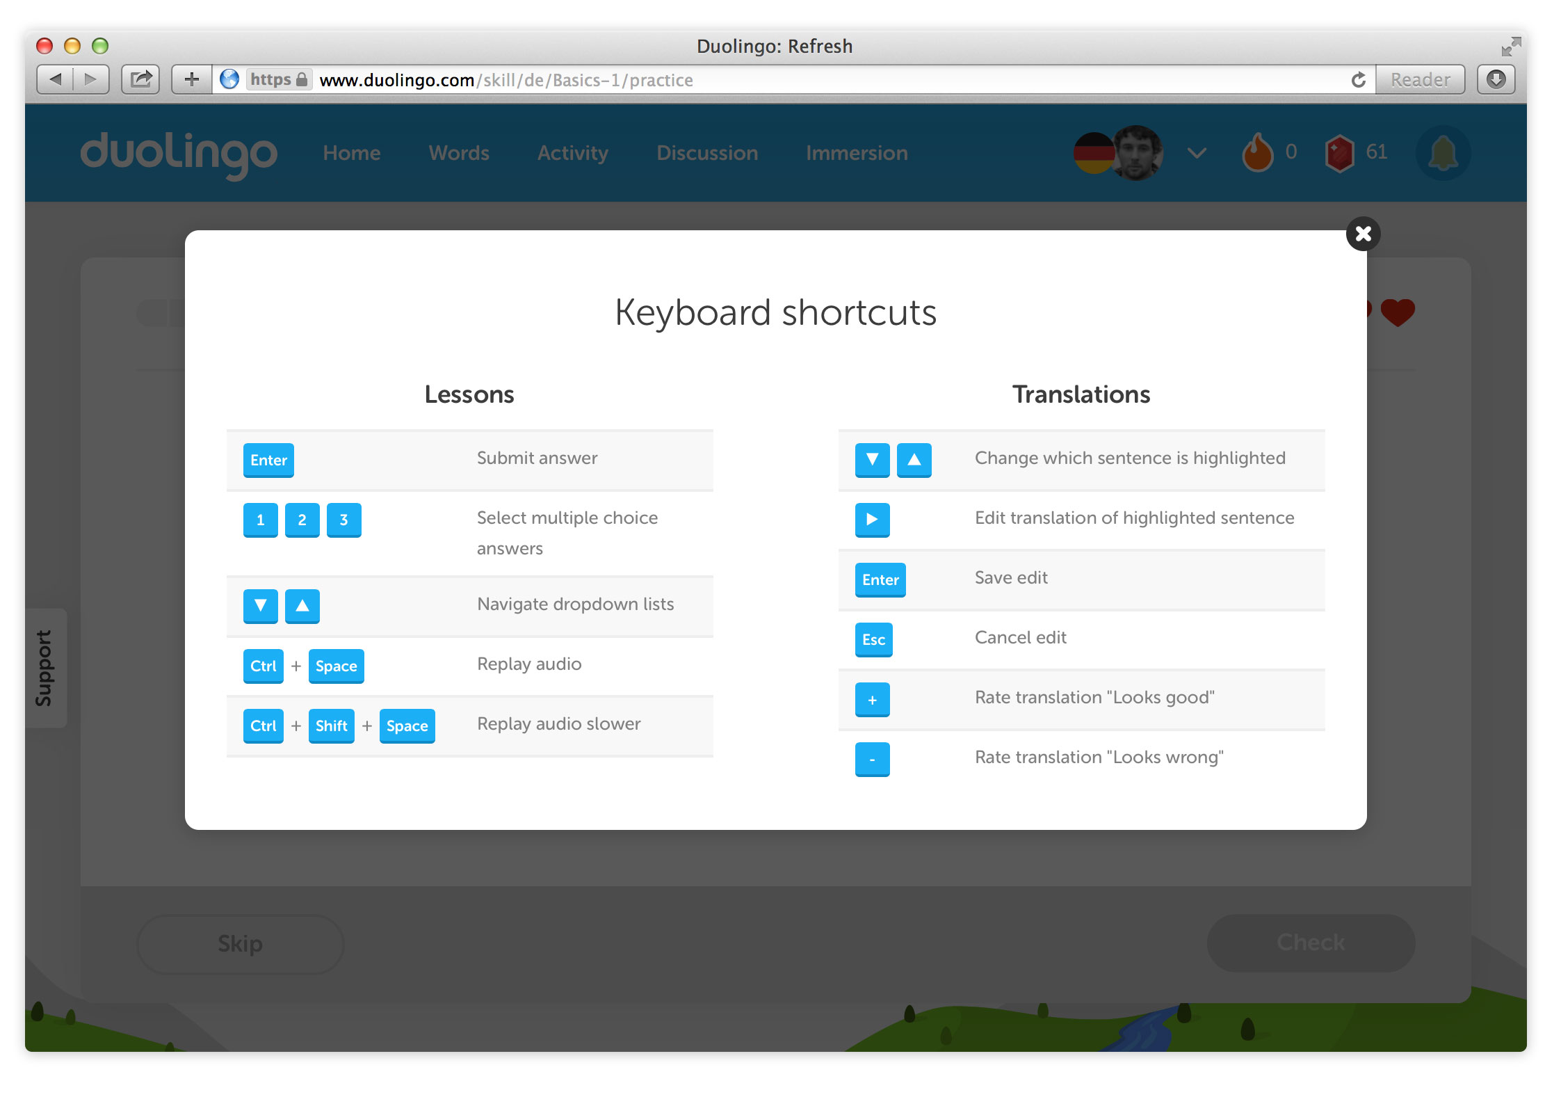1561x1104 pixels.
Task: Click the user profile avatar
Action: tap(1138, 153)
